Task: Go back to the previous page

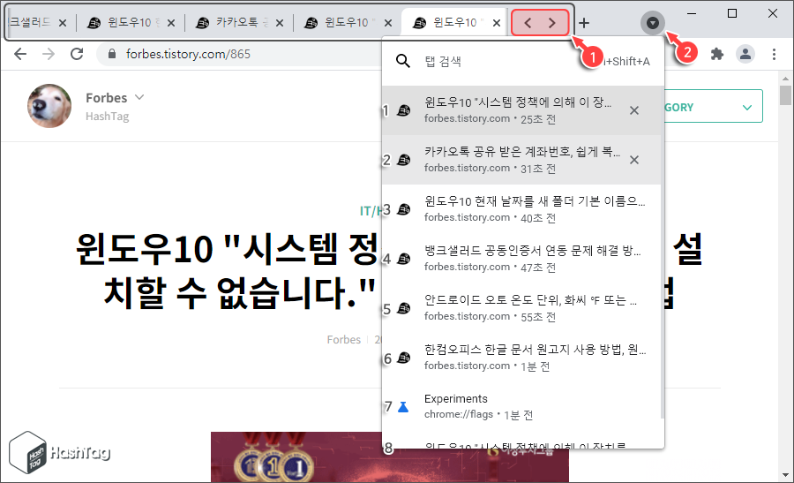Action: (x=20, y=54)
